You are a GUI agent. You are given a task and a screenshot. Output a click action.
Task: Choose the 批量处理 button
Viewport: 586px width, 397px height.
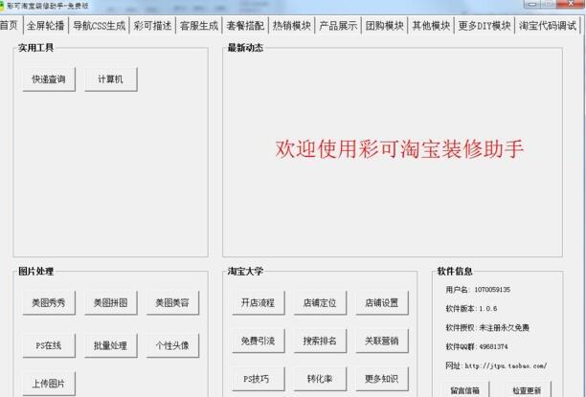click(x=111, y=345)
